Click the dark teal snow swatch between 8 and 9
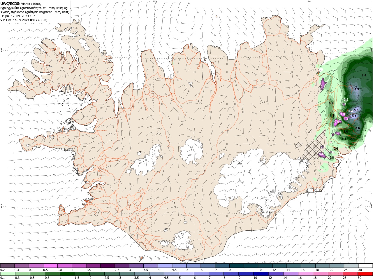Viewport: 373px width, 280px height. coord(236,266)
